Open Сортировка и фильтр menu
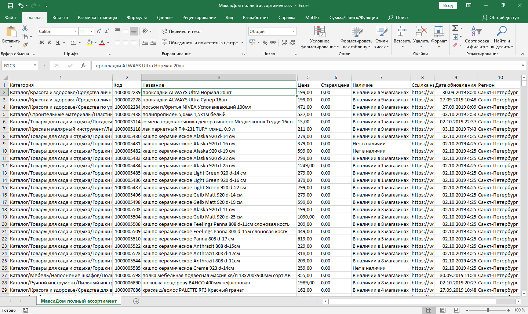 (x=477, y=37)
